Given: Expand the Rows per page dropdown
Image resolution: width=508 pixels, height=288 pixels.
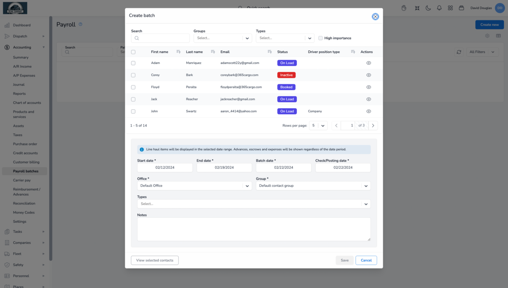Looking at the screenshot, I should (x=317, y=125).
